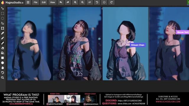Open the File menu
This screenshot has height=106, width=189.
[35, 2]
